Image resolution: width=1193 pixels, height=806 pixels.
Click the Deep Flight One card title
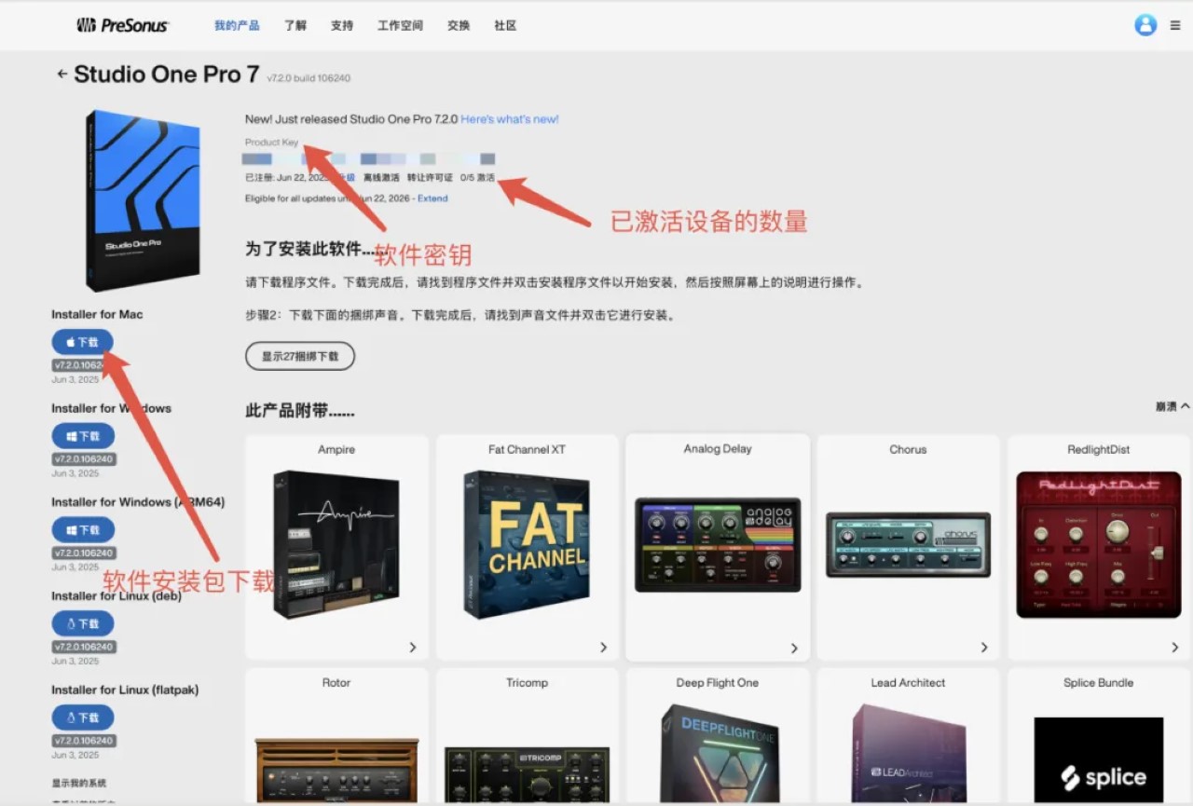point(718,683)
